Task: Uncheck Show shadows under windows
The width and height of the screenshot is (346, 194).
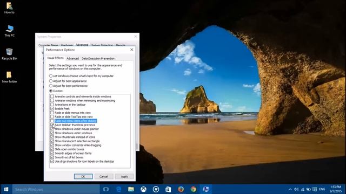Action: [52, 133]
